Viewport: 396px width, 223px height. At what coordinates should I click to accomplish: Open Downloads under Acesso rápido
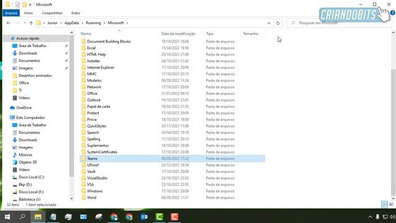click(x=28, y=53)
